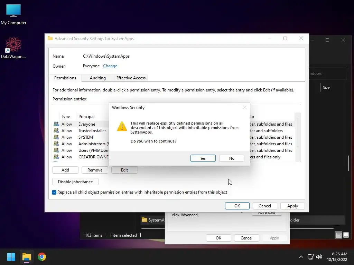354x265 pixels.
Task: Close the Windows Security dialog
Action: point(244,108)
